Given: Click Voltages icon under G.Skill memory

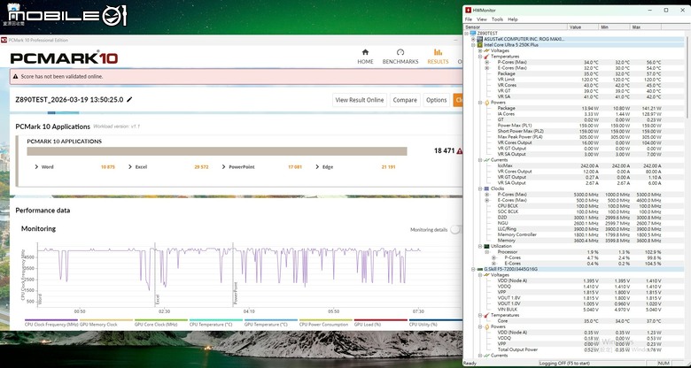Looking at the screenshot, I should (x=486, y=275).
